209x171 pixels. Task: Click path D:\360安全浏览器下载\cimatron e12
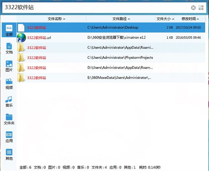tap(116, 37)
